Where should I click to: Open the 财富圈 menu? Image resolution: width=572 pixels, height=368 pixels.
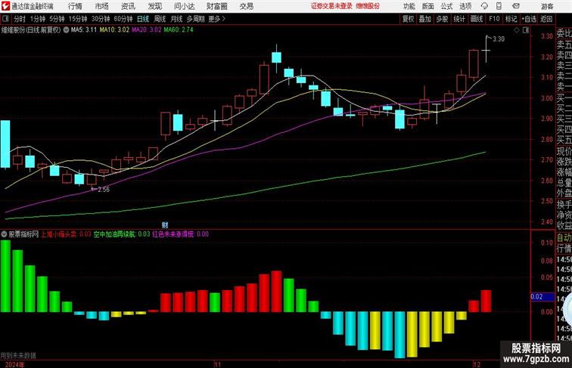click(x=216, y=6)
